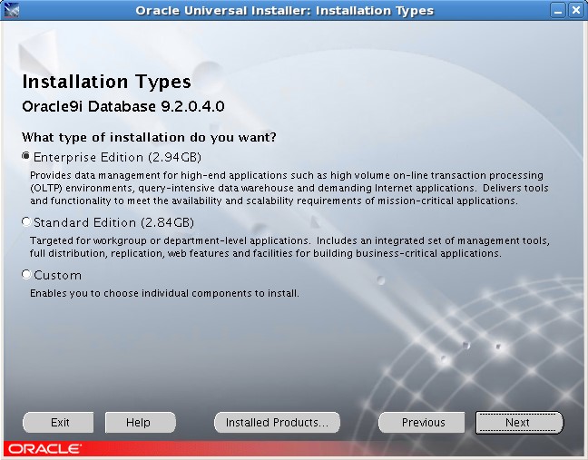The image size is (588, 460).
Task: Click the Custom option description text
Action: point(164,294)
